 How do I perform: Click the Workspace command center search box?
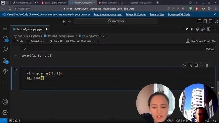(116, 21)
